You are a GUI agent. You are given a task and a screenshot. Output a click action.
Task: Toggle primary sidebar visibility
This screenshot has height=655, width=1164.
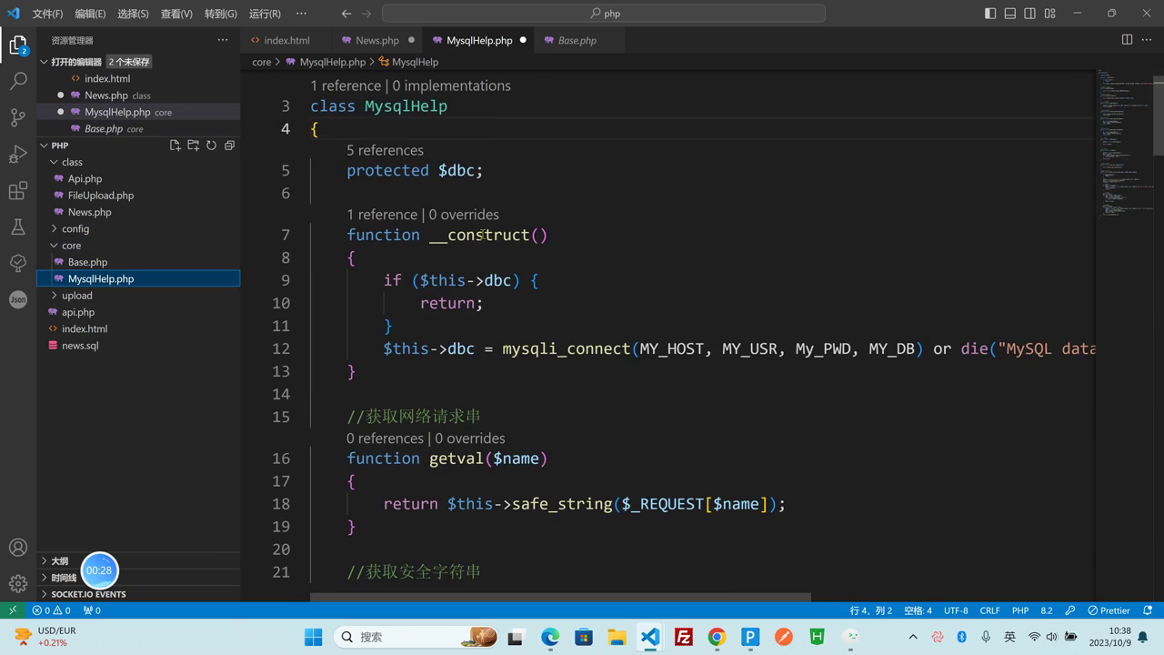990,14
